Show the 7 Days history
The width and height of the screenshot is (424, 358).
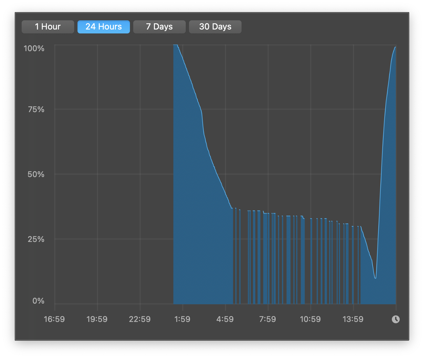(159, 27)
